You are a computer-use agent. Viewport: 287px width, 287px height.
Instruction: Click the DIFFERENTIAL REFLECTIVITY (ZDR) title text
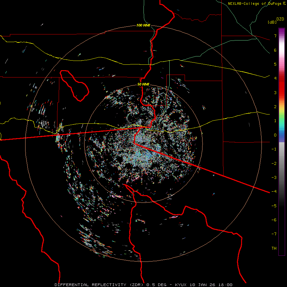(99, 285)
